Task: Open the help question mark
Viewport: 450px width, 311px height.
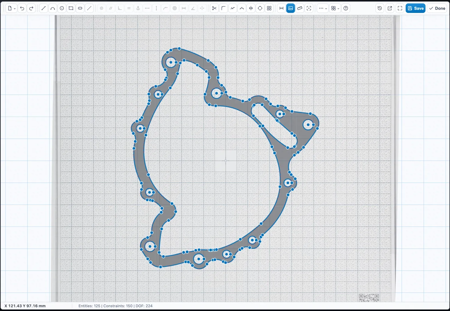Action: click(x=346, y=8)
